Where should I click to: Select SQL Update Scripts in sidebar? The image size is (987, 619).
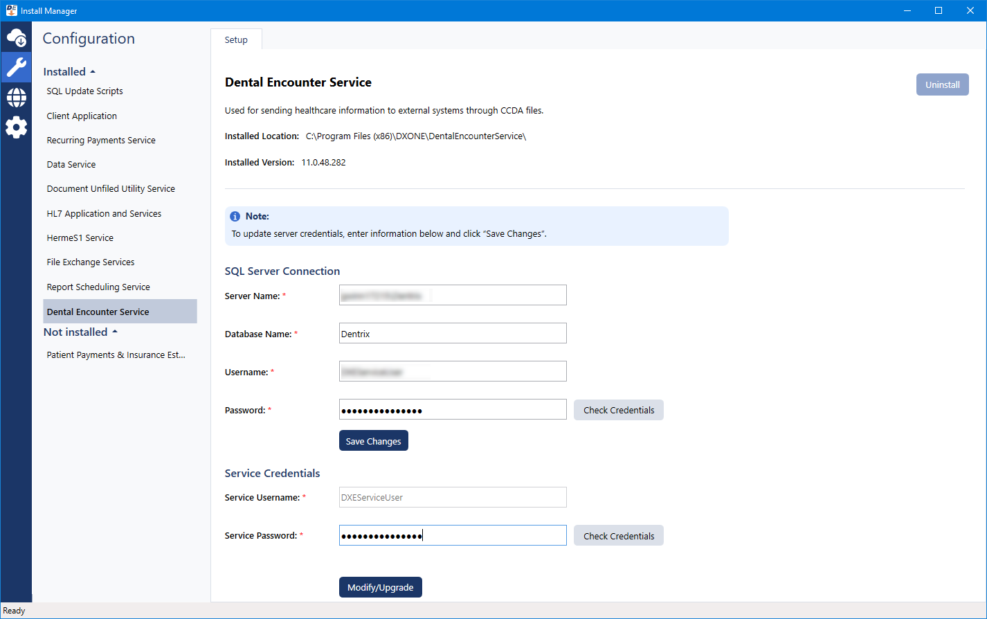click(84, 91)
